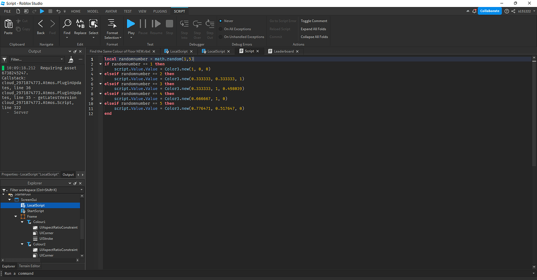537x280 pixels.
Task: Collapse the Colour1 tree item
Action: (22, 222)
